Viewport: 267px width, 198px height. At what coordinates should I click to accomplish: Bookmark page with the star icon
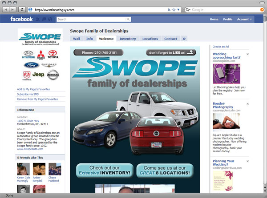[174, 10]
